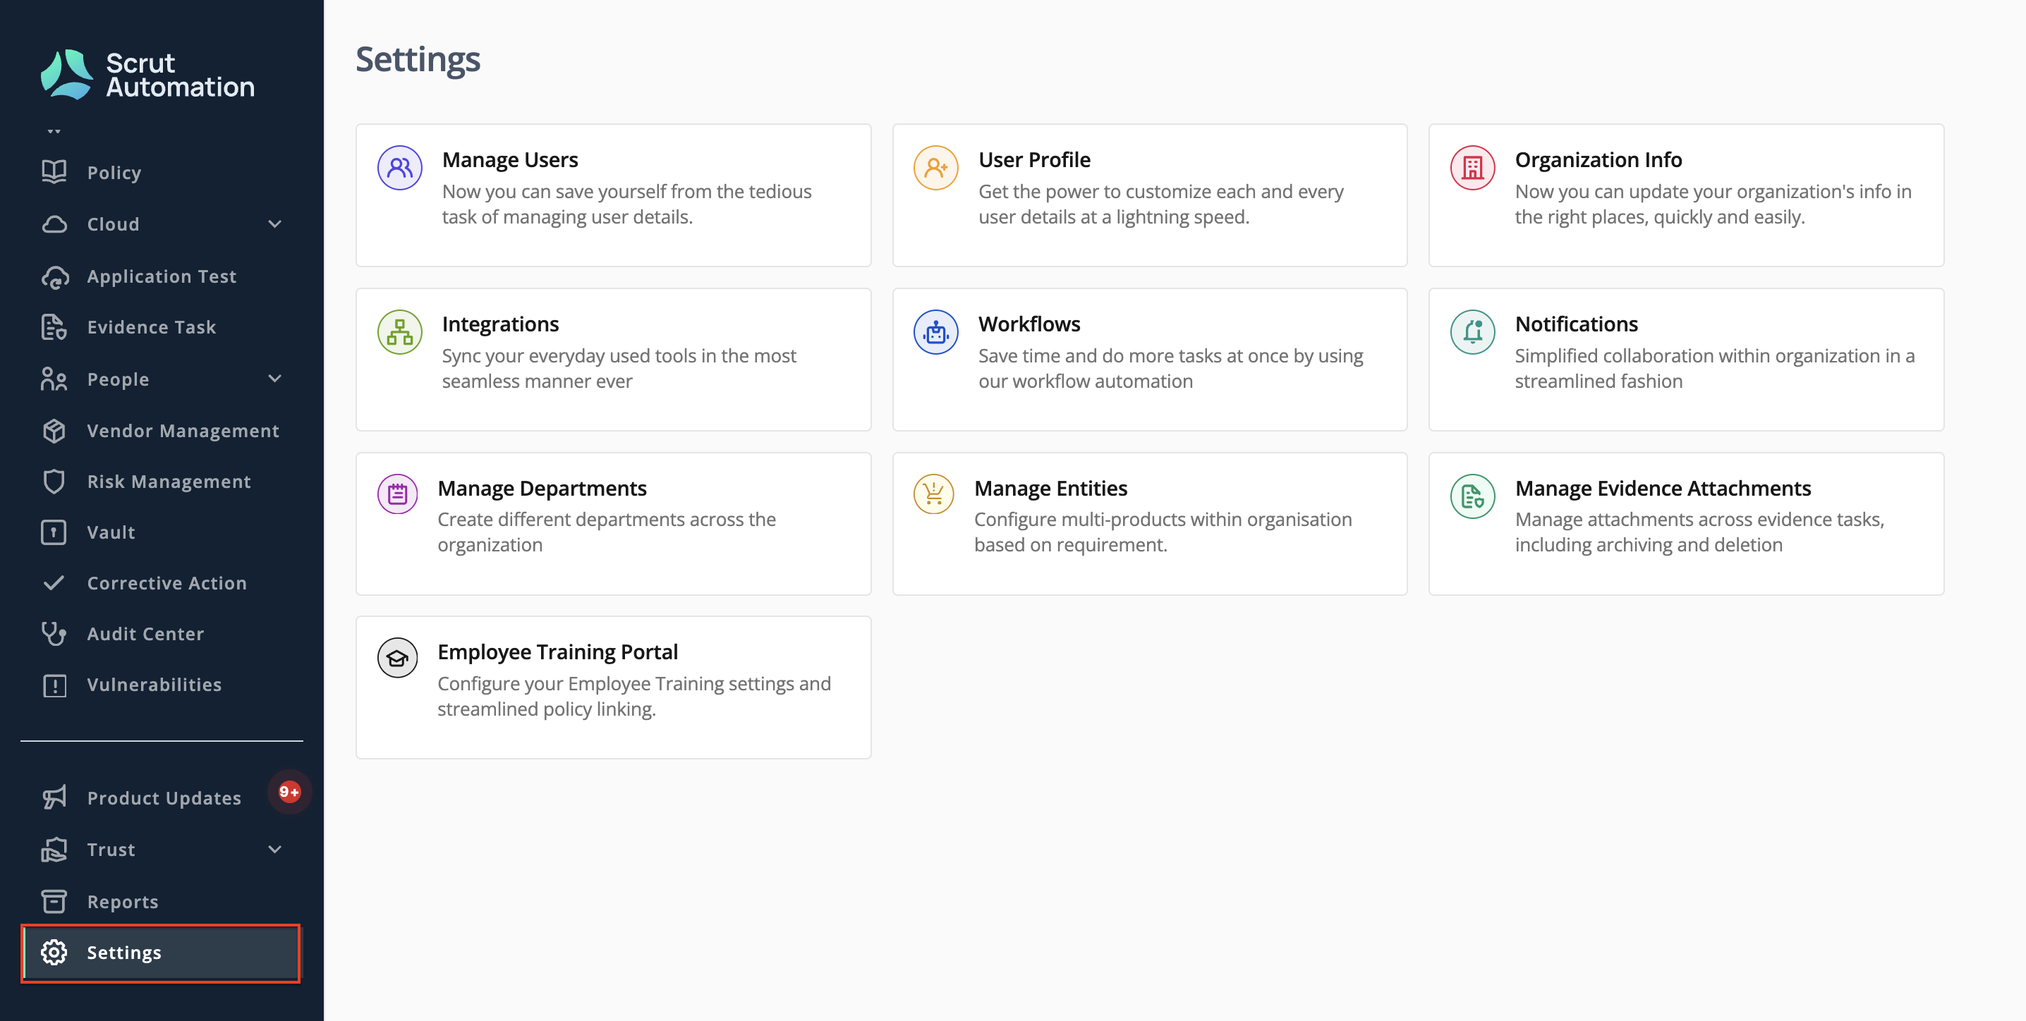Click the Settings gear icon
This screenshot has height=1021, width=2026.
[x=54, y=953]
